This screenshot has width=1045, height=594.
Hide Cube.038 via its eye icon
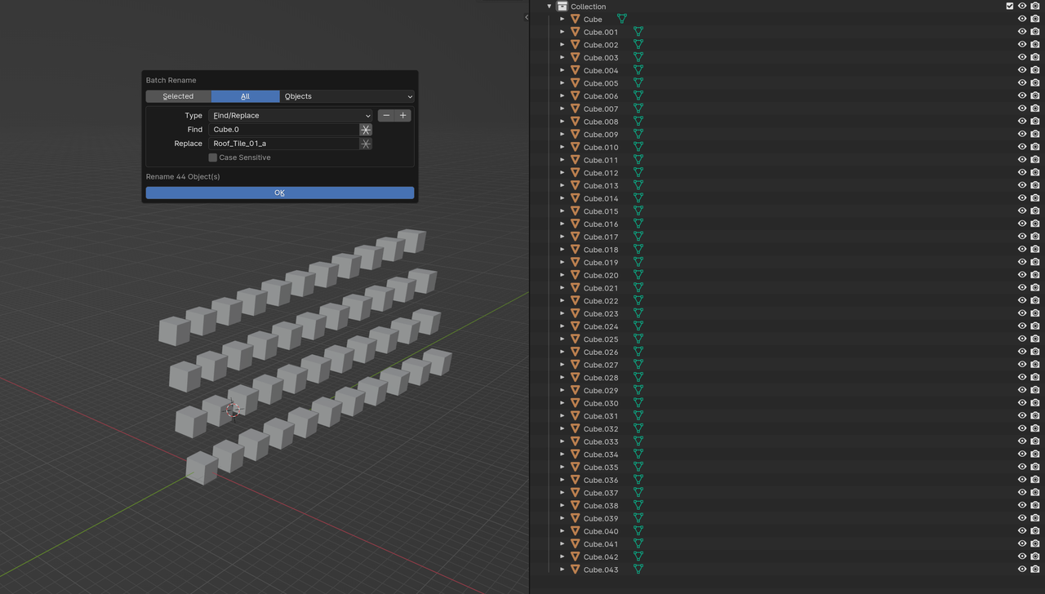[1022, 506]
